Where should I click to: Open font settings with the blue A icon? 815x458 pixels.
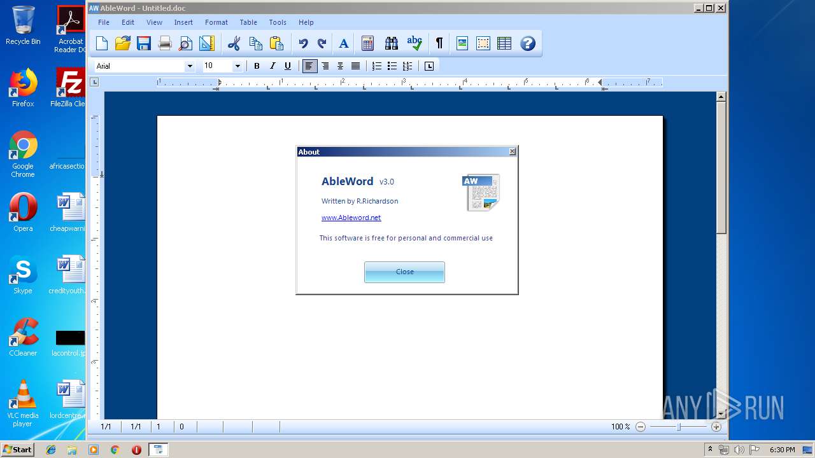344,43
